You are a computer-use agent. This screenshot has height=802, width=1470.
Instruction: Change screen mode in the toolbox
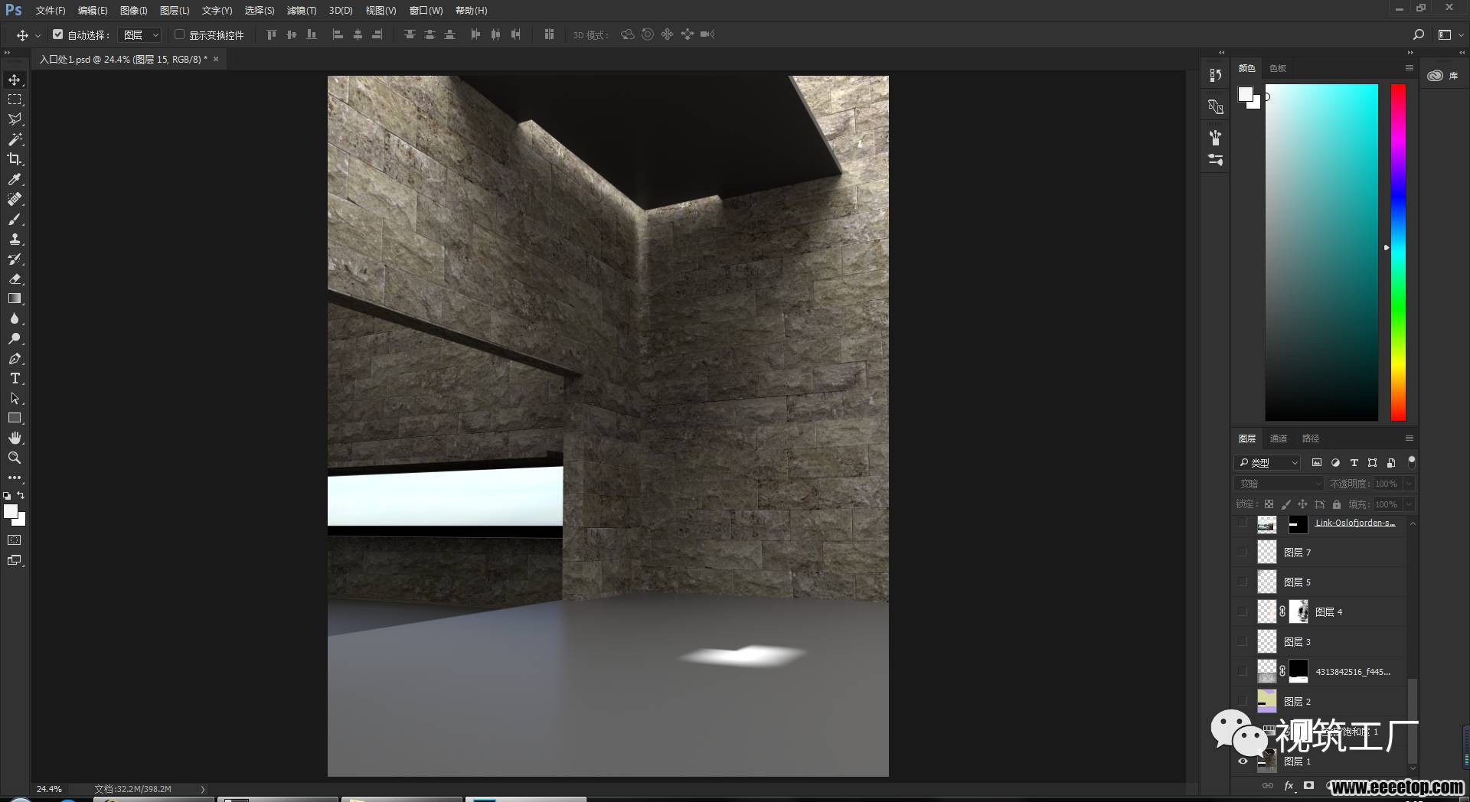pos(15,560)
